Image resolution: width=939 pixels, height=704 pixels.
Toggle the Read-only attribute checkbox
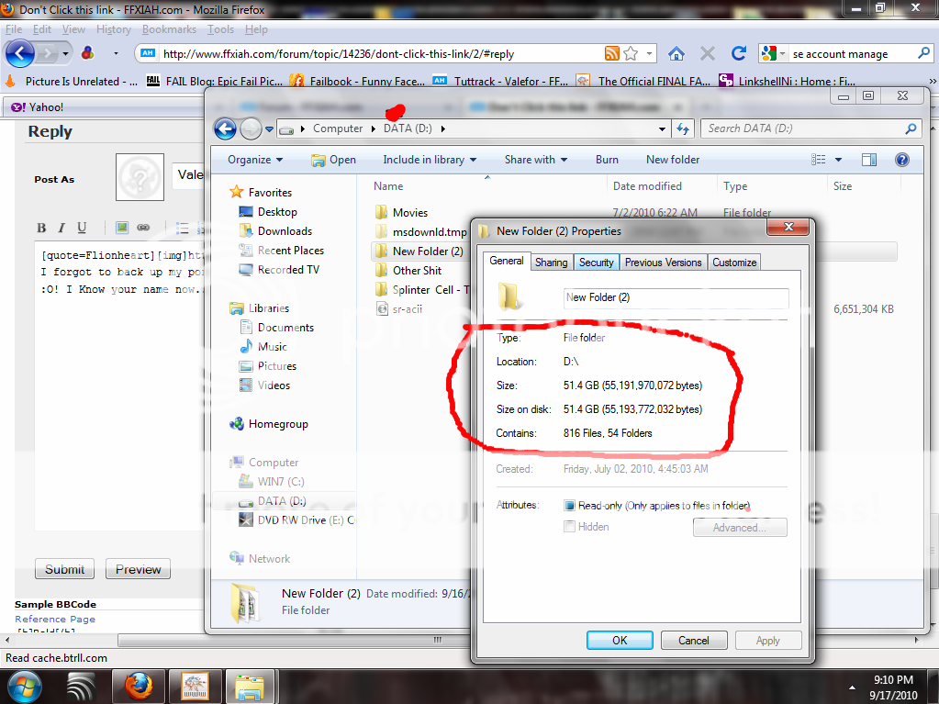coord(569,506)
